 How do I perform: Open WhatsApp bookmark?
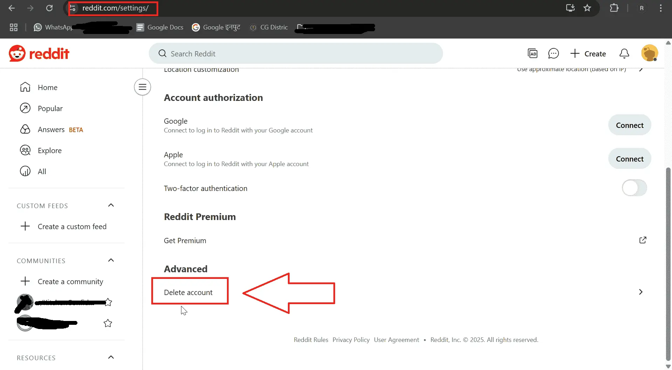(53, 27)
